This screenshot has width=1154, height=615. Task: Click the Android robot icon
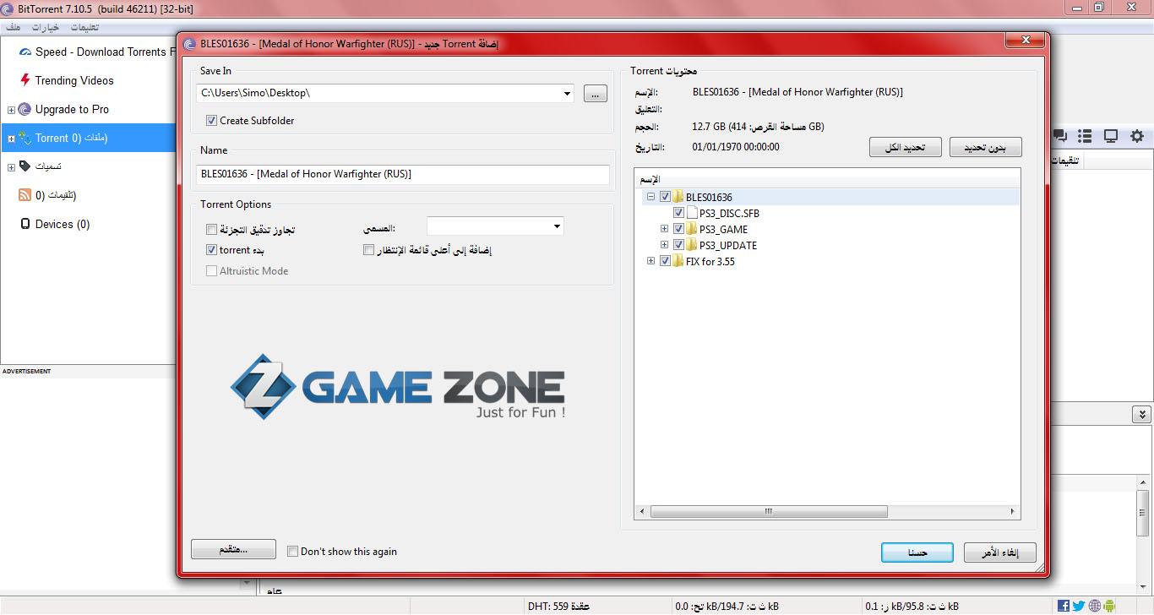[1110, 606]
